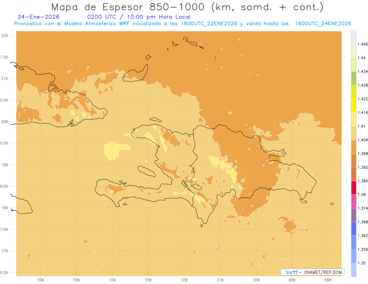Select the blue 1.362 legend color band

coord(354,229)
